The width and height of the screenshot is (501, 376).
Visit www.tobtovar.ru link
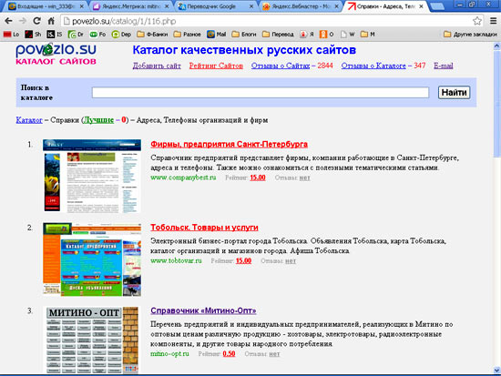(176, 260)
